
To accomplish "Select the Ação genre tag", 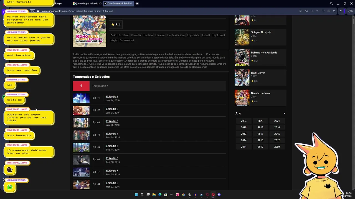I will (113, 35).
